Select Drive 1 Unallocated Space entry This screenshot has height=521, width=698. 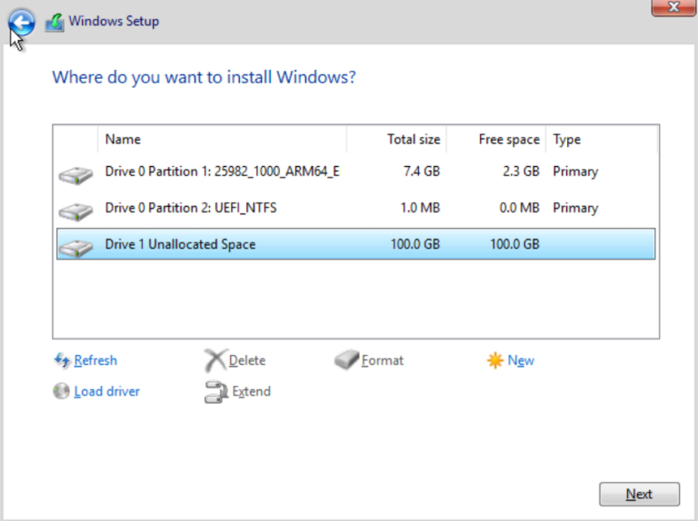pos(355,244)
